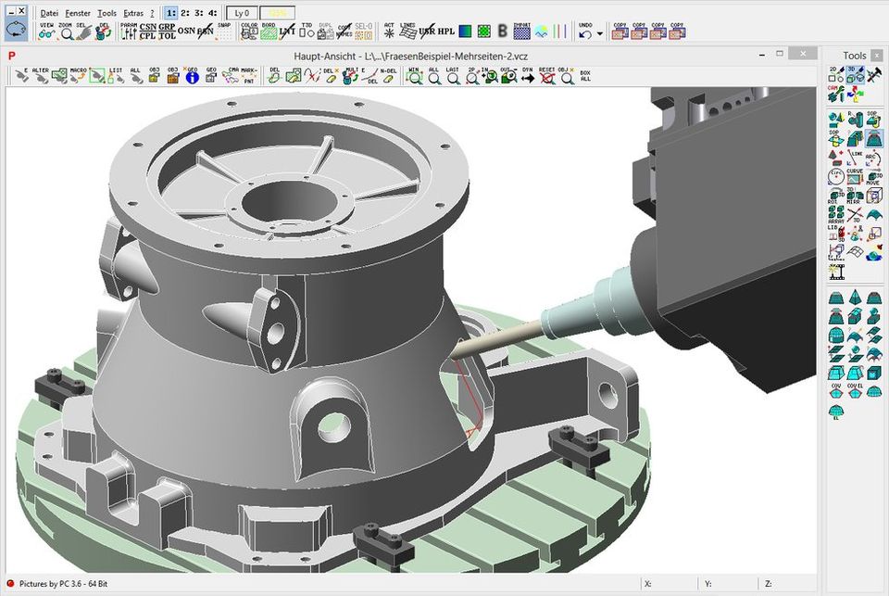This screenshot has width=889, height=596.
Task: Click the ARRAY duplicate tool icon
Action: (x=835, y=214)
